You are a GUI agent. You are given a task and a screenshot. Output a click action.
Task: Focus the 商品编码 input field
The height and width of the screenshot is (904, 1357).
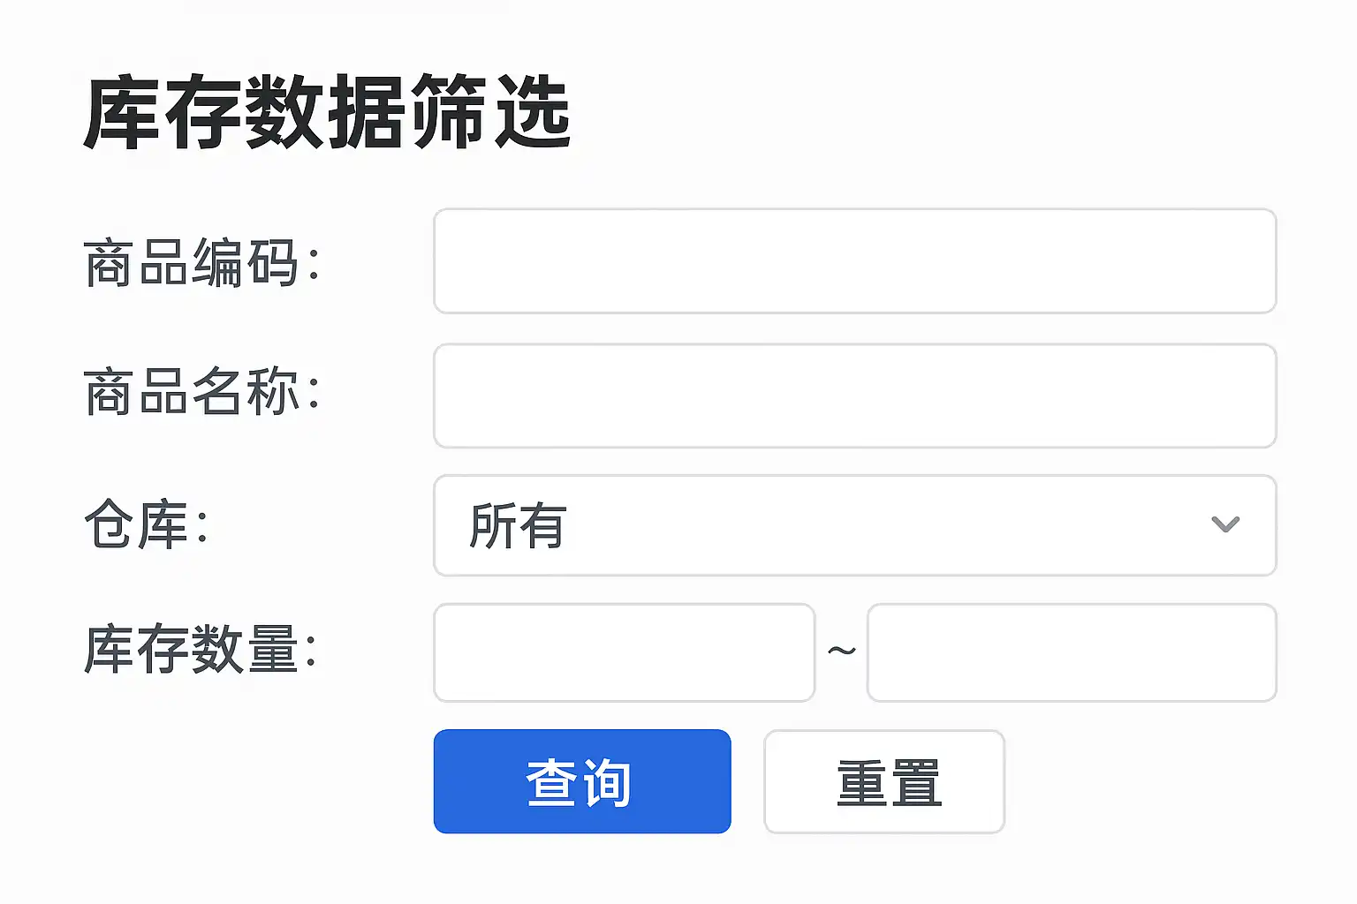853,261
